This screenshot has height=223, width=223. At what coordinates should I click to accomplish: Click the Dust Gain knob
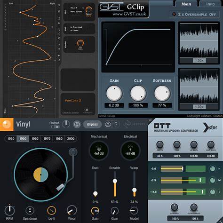[x=95, y=211]
